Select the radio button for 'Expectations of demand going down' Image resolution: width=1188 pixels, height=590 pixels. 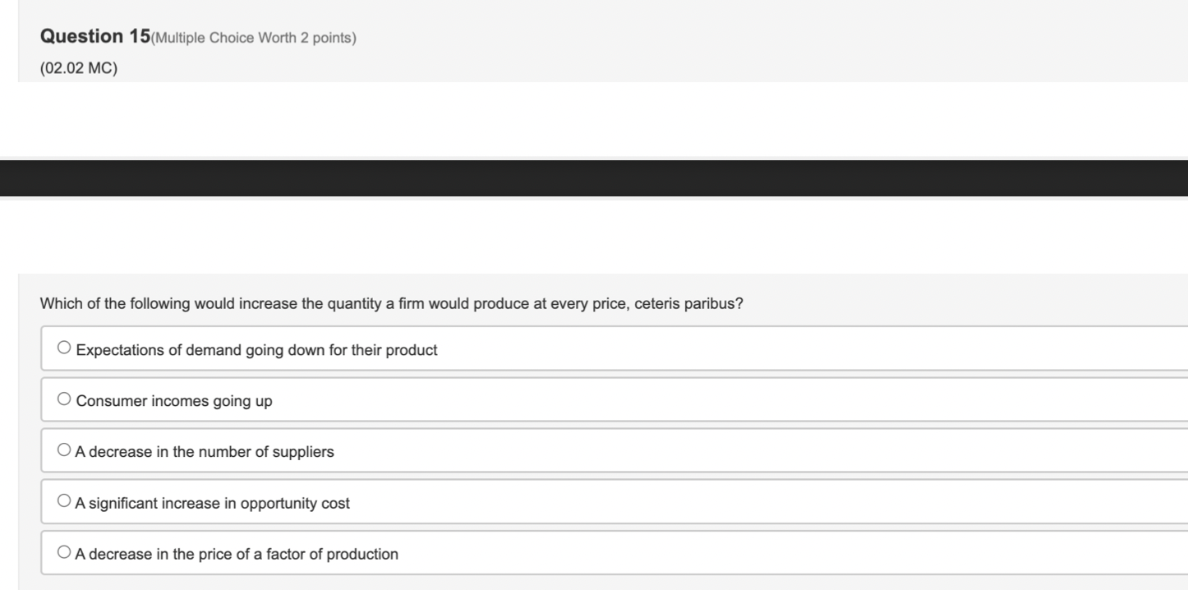(65, 346)
